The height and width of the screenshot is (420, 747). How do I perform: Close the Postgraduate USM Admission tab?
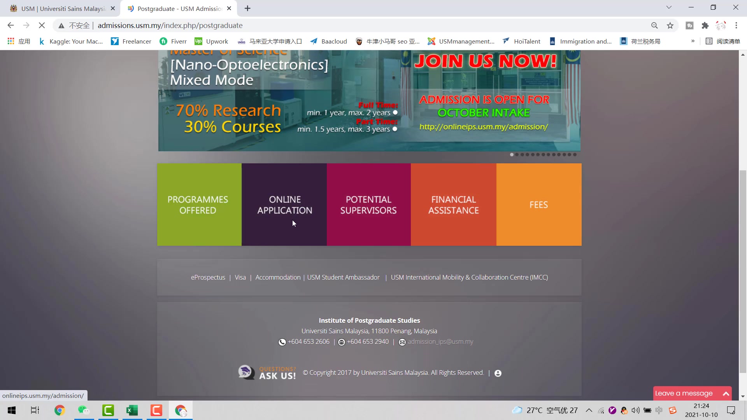(x=229, y=8)
